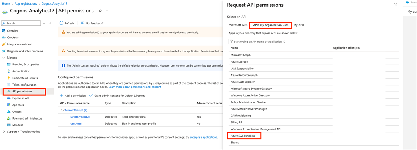
Task: Click the Refresh toolbar button
Action: pos(67,23)
